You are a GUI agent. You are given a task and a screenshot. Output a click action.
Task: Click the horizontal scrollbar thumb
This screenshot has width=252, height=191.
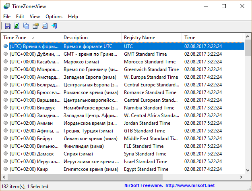coord(85,177)
